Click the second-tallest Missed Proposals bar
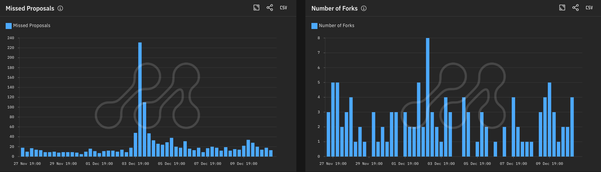601x172 pixels. (x=145, y=129)
